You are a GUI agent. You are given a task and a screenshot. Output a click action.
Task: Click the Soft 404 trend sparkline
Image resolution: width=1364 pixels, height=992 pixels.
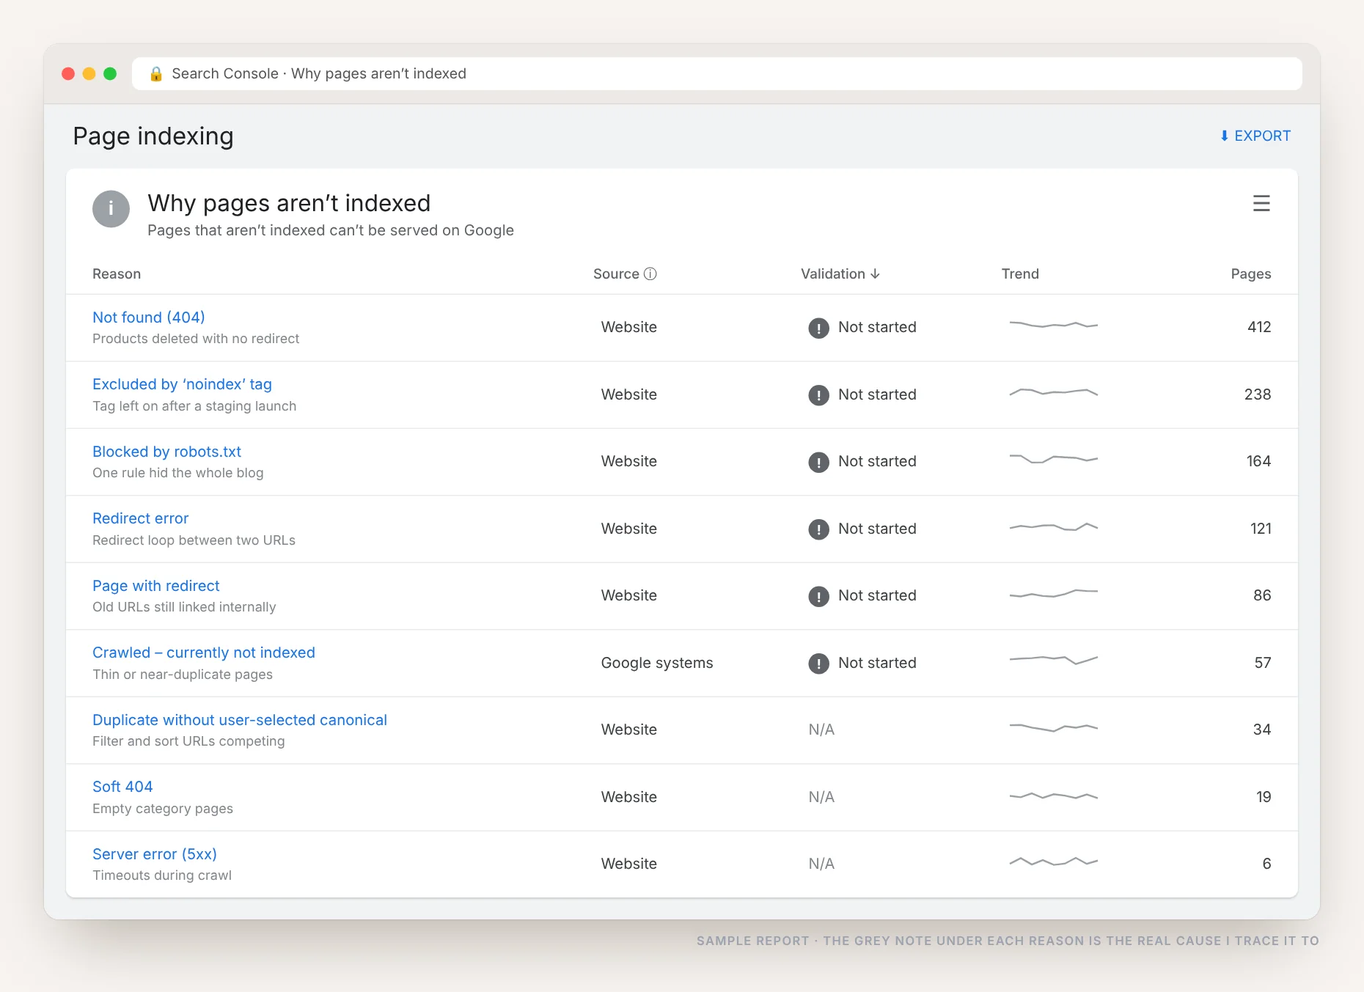pos(1053,796)
